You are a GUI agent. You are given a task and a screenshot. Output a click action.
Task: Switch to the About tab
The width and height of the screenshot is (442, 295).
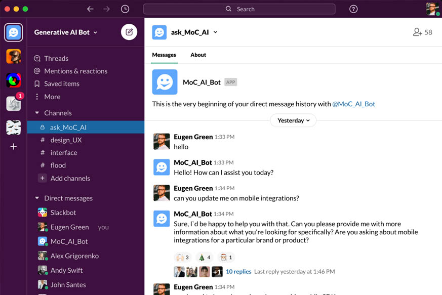point(198,55)
